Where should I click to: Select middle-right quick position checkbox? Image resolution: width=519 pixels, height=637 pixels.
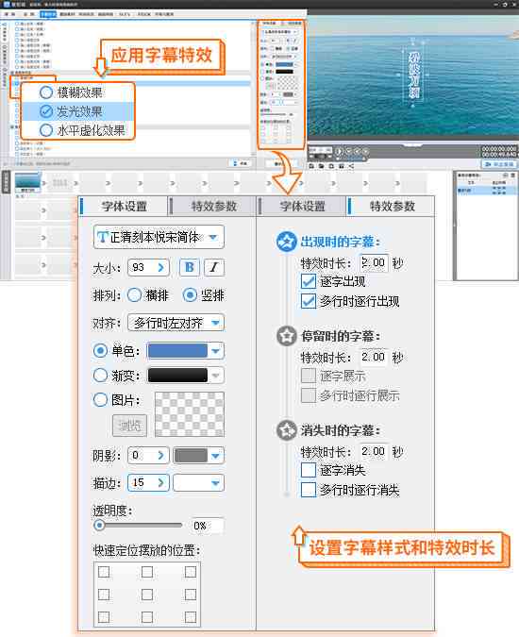pos(190,595)
